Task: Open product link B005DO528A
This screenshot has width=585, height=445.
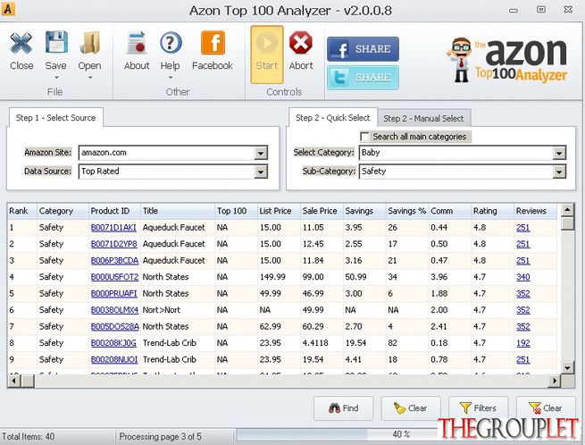Action: (x=115, y=326)
